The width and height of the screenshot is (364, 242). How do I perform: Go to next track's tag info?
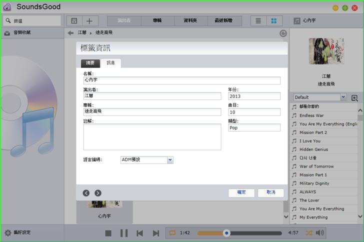[x=98, y=193]
